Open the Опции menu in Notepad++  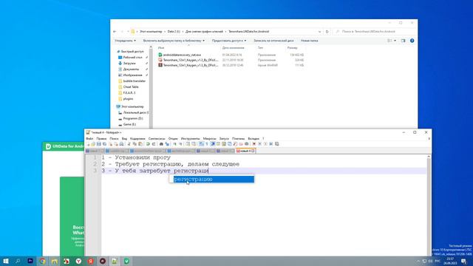point(173,138)
